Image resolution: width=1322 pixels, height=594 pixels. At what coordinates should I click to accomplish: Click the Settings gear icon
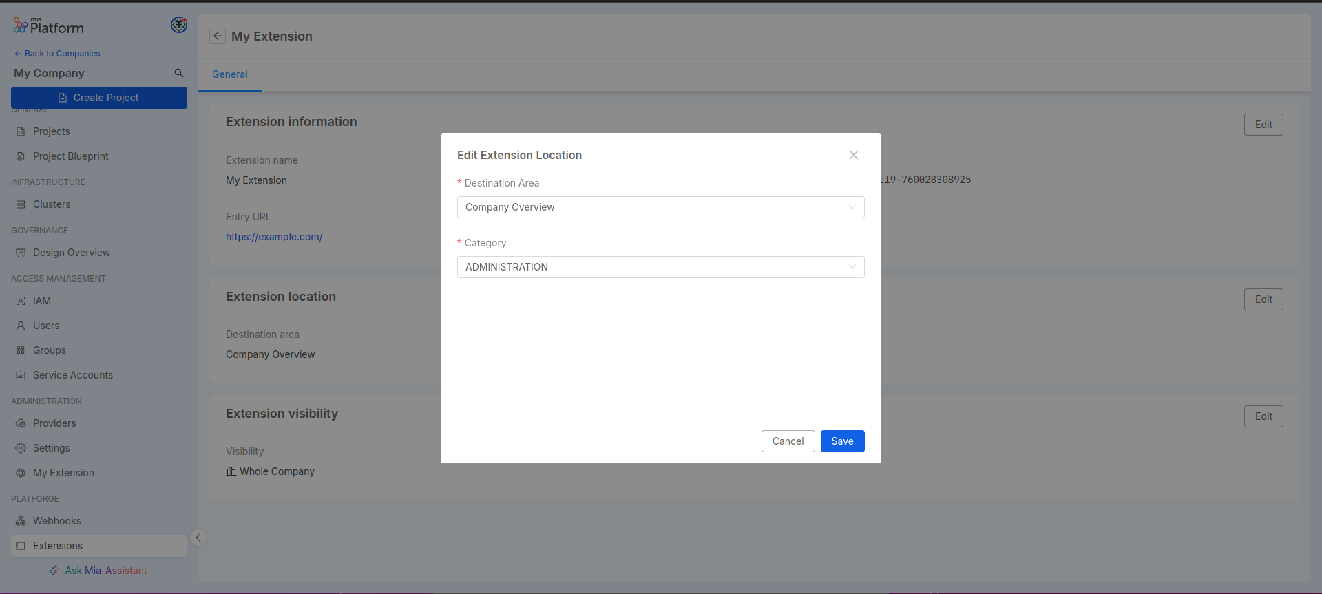tap(21, 448)
